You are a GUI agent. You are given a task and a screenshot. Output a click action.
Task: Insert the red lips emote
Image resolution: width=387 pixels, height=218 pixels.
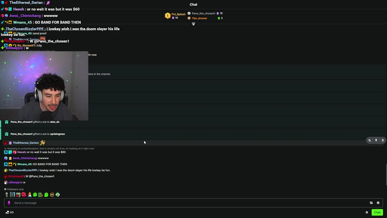24,195
